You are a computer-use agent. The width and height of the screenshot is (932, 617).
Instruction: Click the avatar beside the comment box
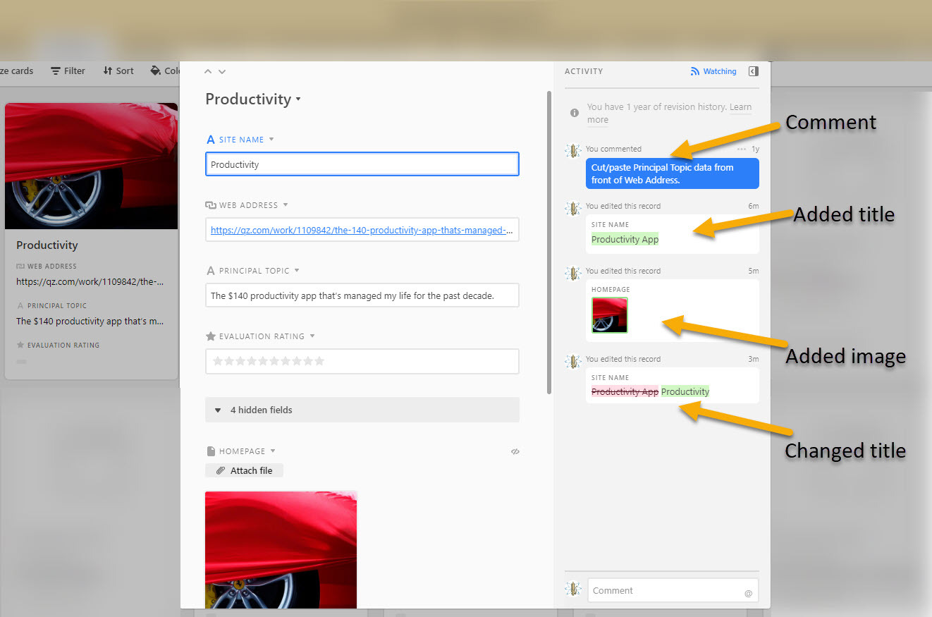(x=575, y=589)
